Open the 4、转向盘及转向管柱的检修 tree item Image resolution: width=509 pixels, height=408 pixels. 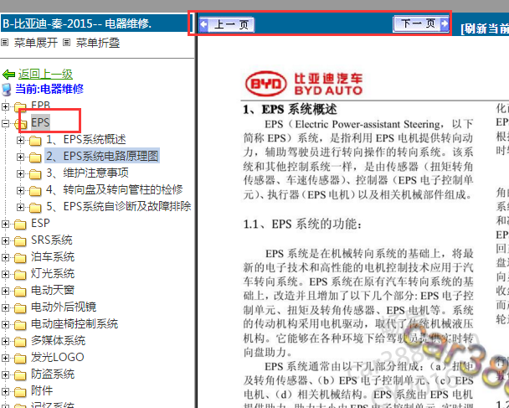click(x=115, y=189)
